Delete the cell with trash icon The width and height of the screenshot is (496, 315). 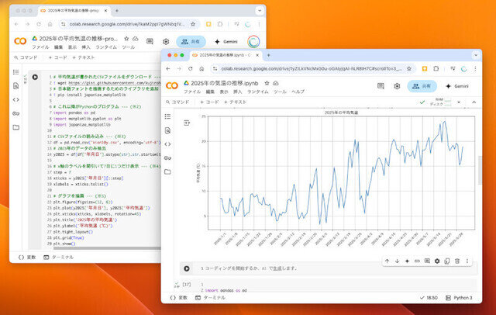(x=457, y=261)
